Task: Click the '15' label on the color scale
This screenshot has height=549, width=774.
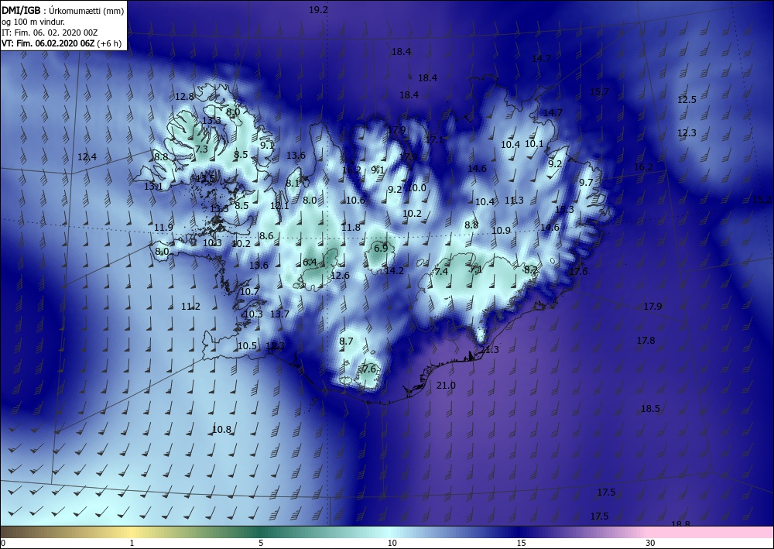Action: coord(521,544)
